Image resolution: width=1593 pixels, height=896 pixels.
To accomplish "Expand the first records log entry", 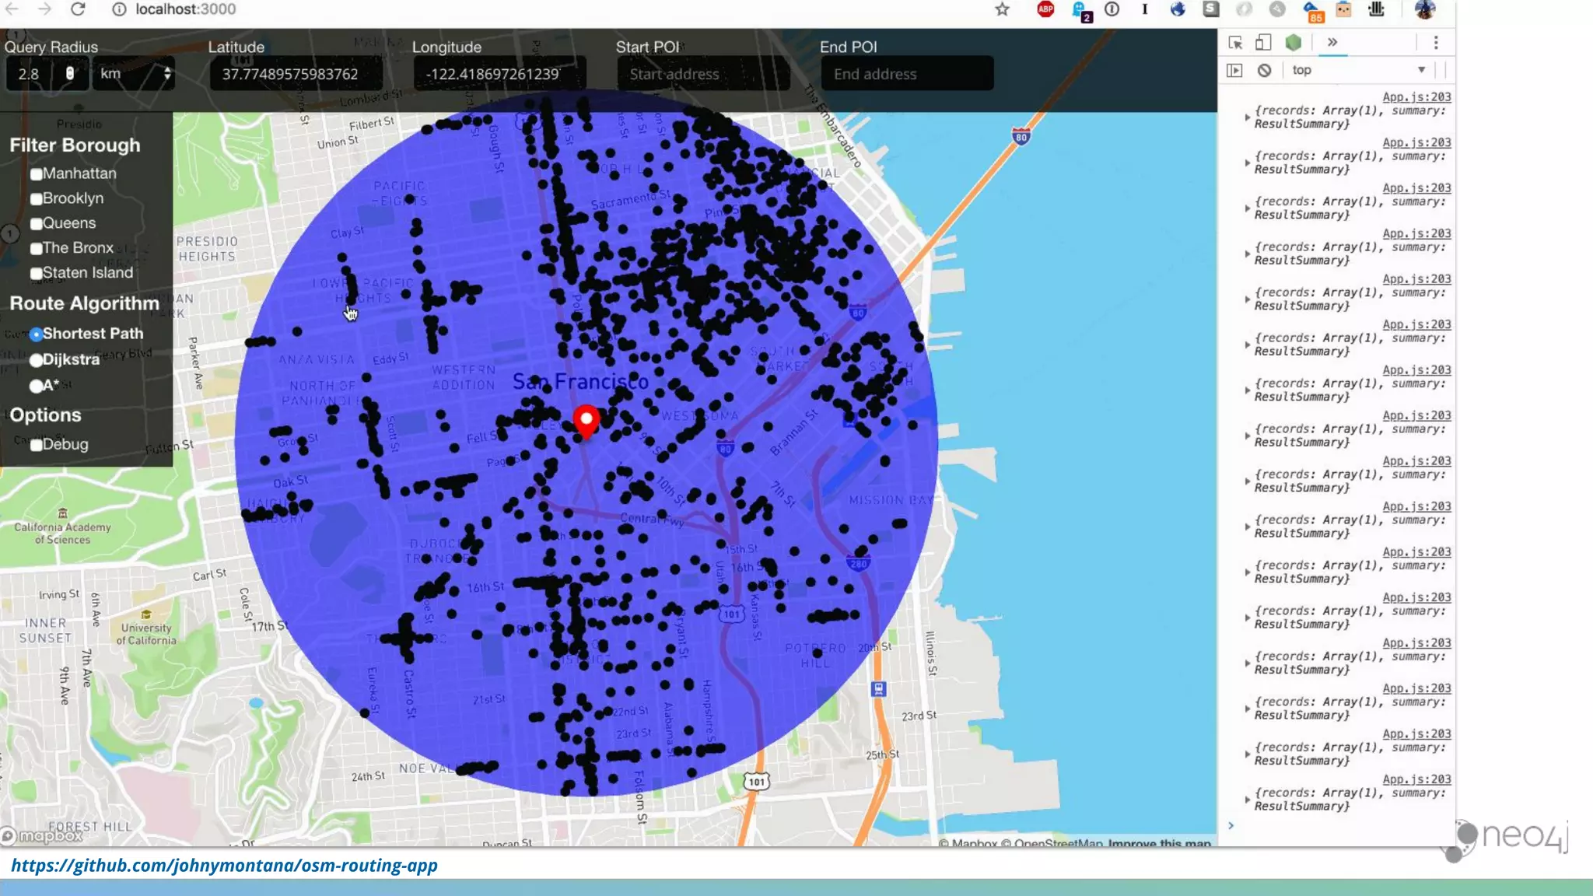I will 1247,117.
